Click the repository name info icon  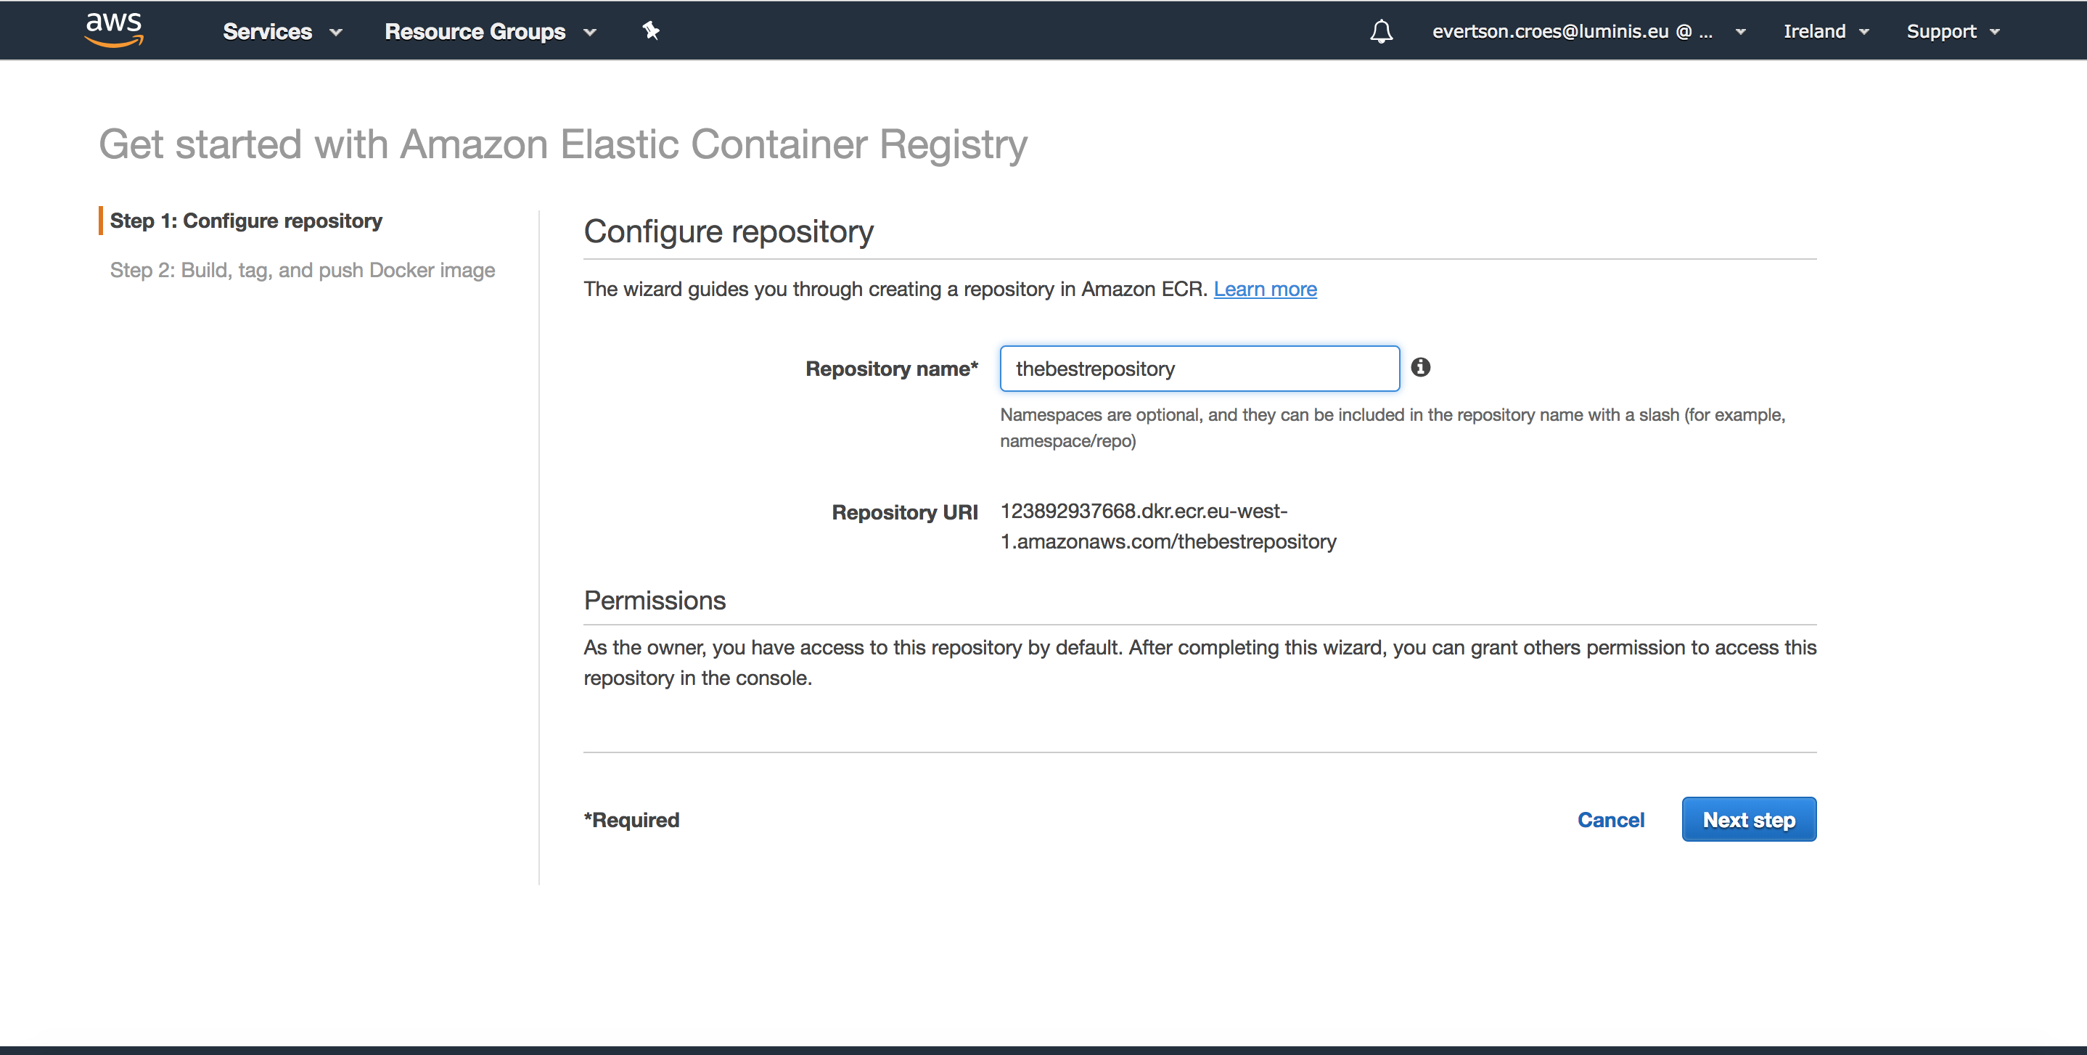pos(1420,367)
